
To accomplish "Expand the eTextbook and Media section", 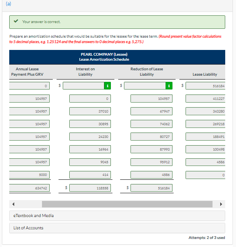I will pos(117,216).
